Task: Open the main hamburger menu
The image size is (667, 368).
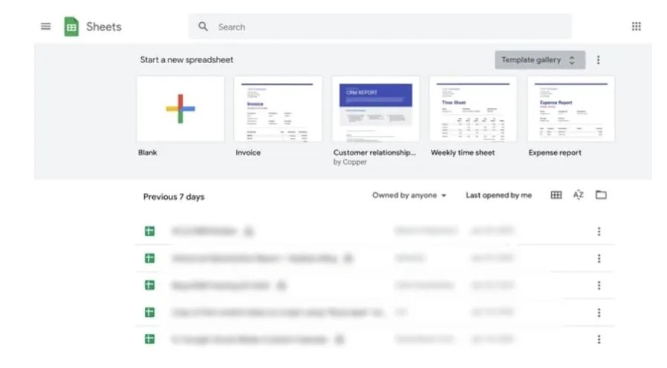Action: click(45, 27)
